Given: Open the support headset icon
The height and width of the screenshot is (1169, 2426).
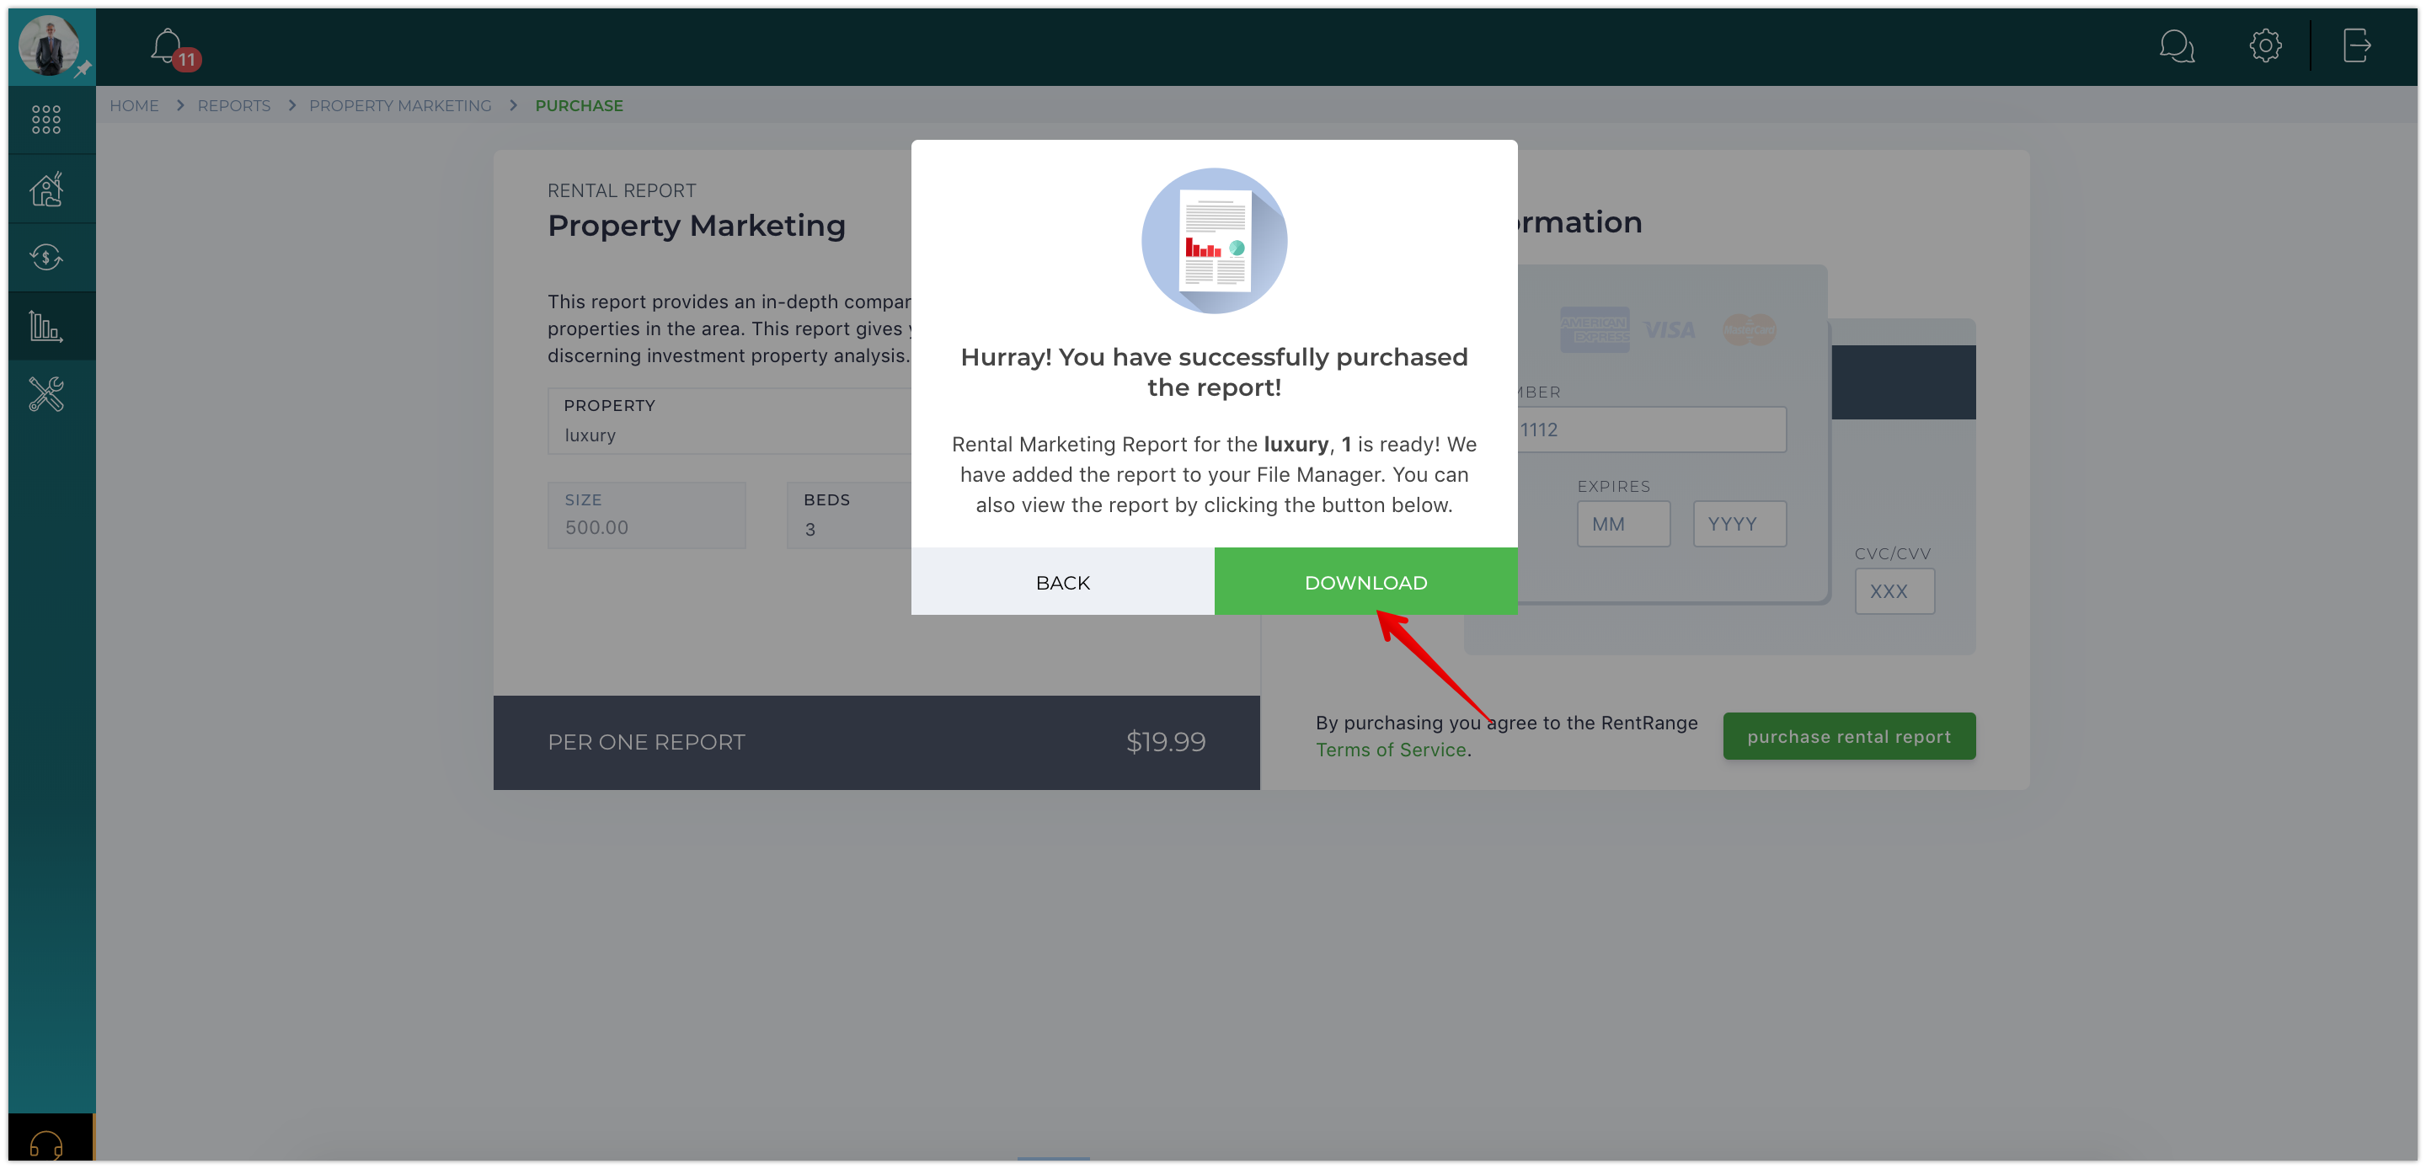Looking at the screenshot, I should [x=46, y=1145].
